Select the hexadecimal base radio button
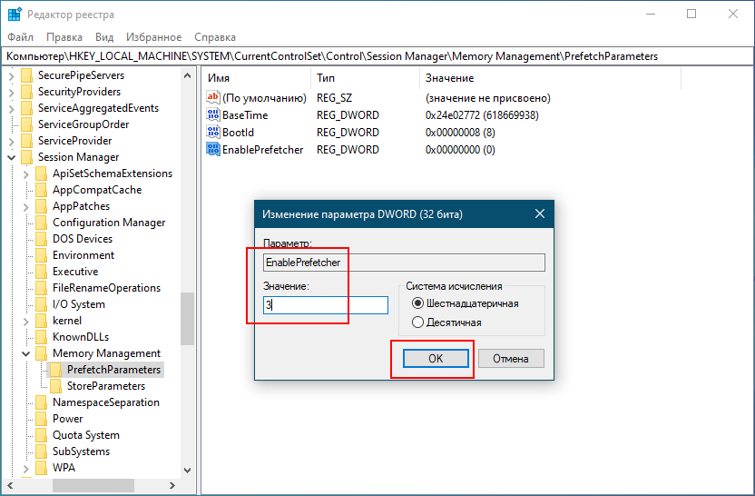Screen dimensions: 755x496 (x=418, y=303)
